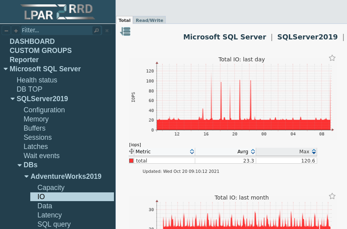Screen dimensions: 347x229
Task: Open DB TOP page
Action: point(29,89)
